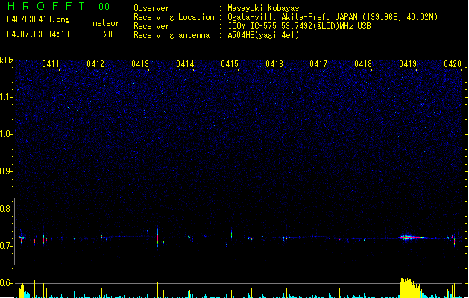Click the 1.0 frequency axis label
The image size is (469, 298).
click(7, 134)
